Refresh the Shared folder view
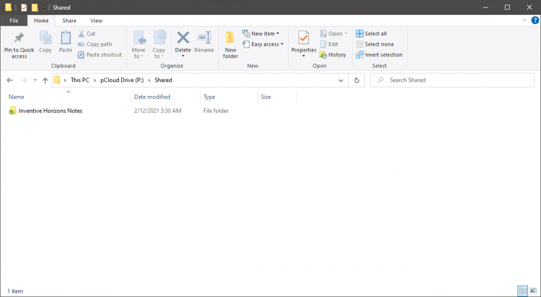The height and width of the screenshot is (297, 541). pos(356,80)
